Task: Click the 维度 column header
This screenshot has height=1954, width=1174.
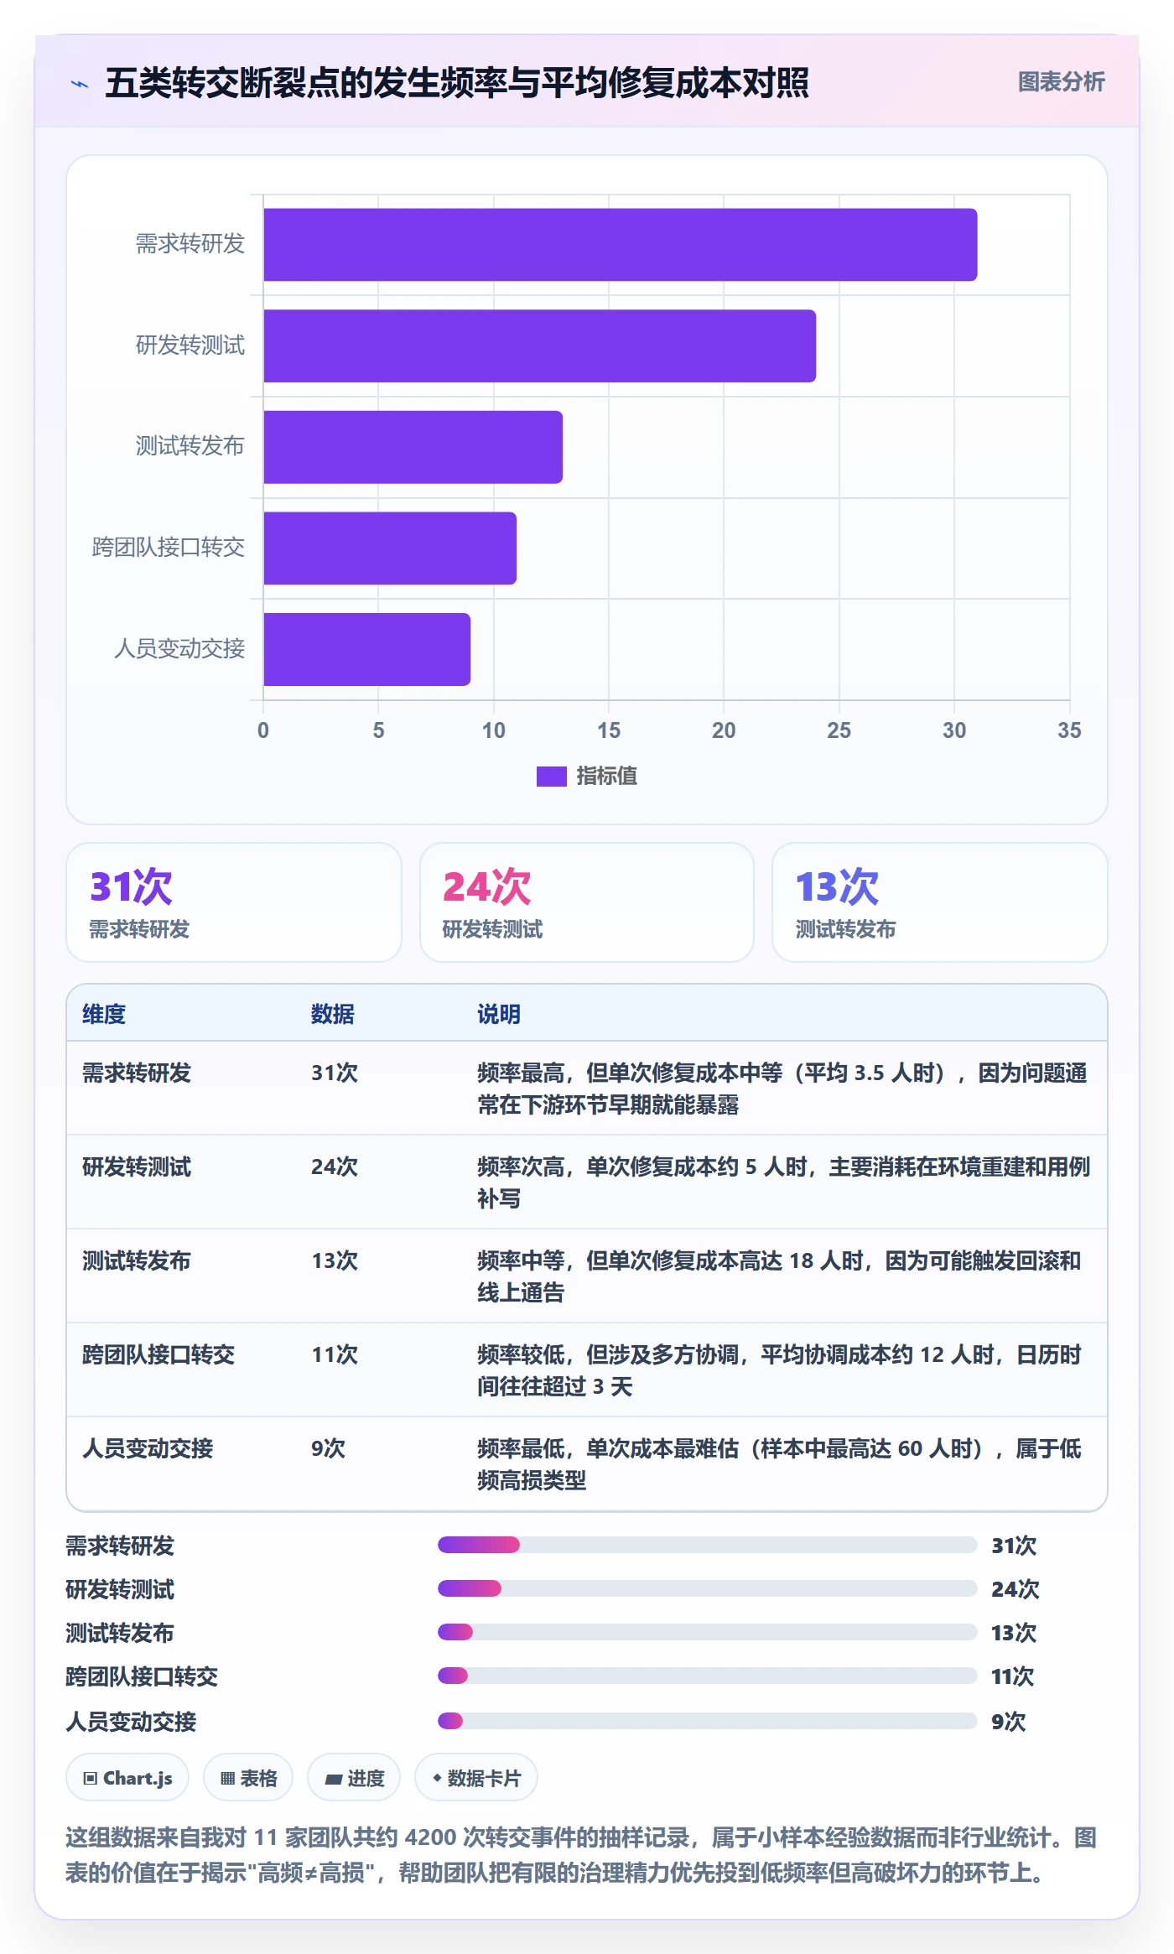Action: click(x=104, y=1014)
